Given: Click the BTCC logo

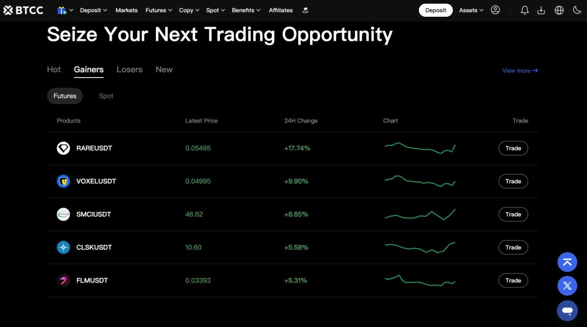Looking at the screenshot, I should (23, 10).
